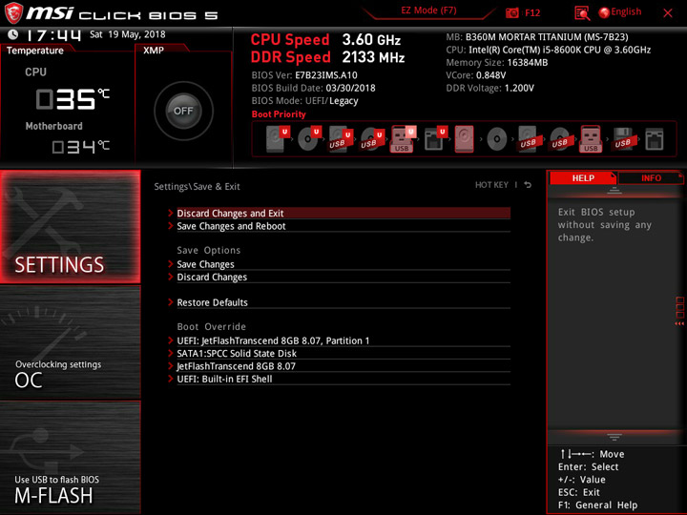
Task: Select the optical disc boot icon with U badge
Action: click(x=309, y=138)
